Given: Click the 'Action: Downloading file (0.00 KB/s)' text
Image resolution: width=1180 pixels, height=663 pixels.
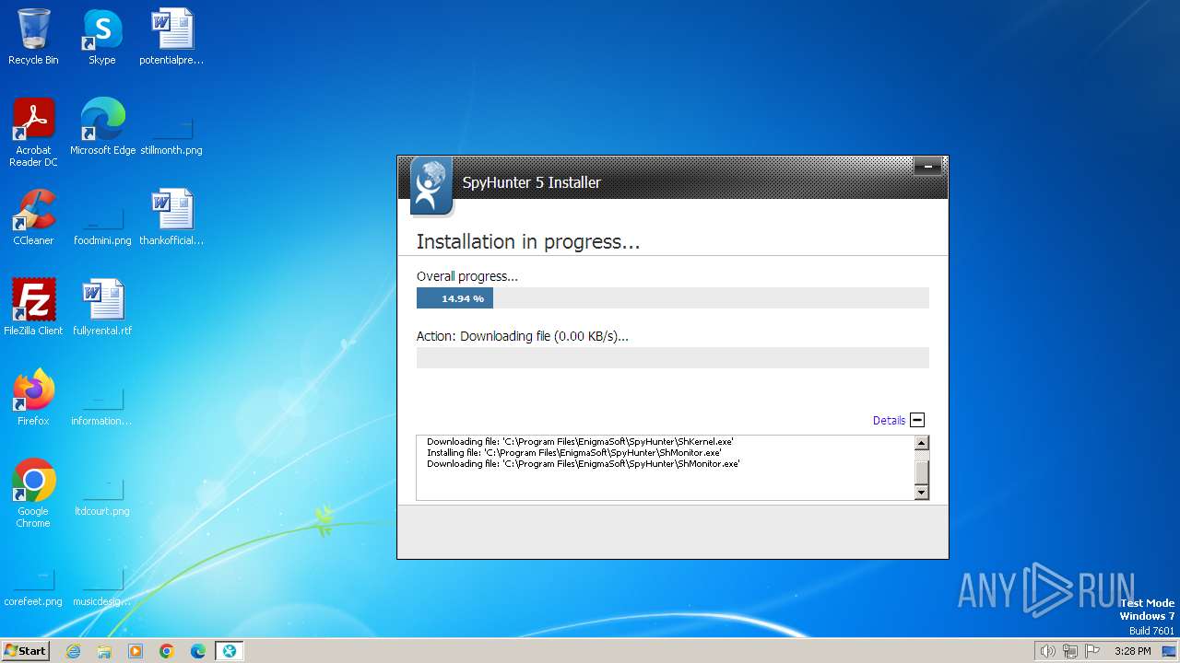Looking at the screenshot, I should pyautogui.click(x=523, y=336).
